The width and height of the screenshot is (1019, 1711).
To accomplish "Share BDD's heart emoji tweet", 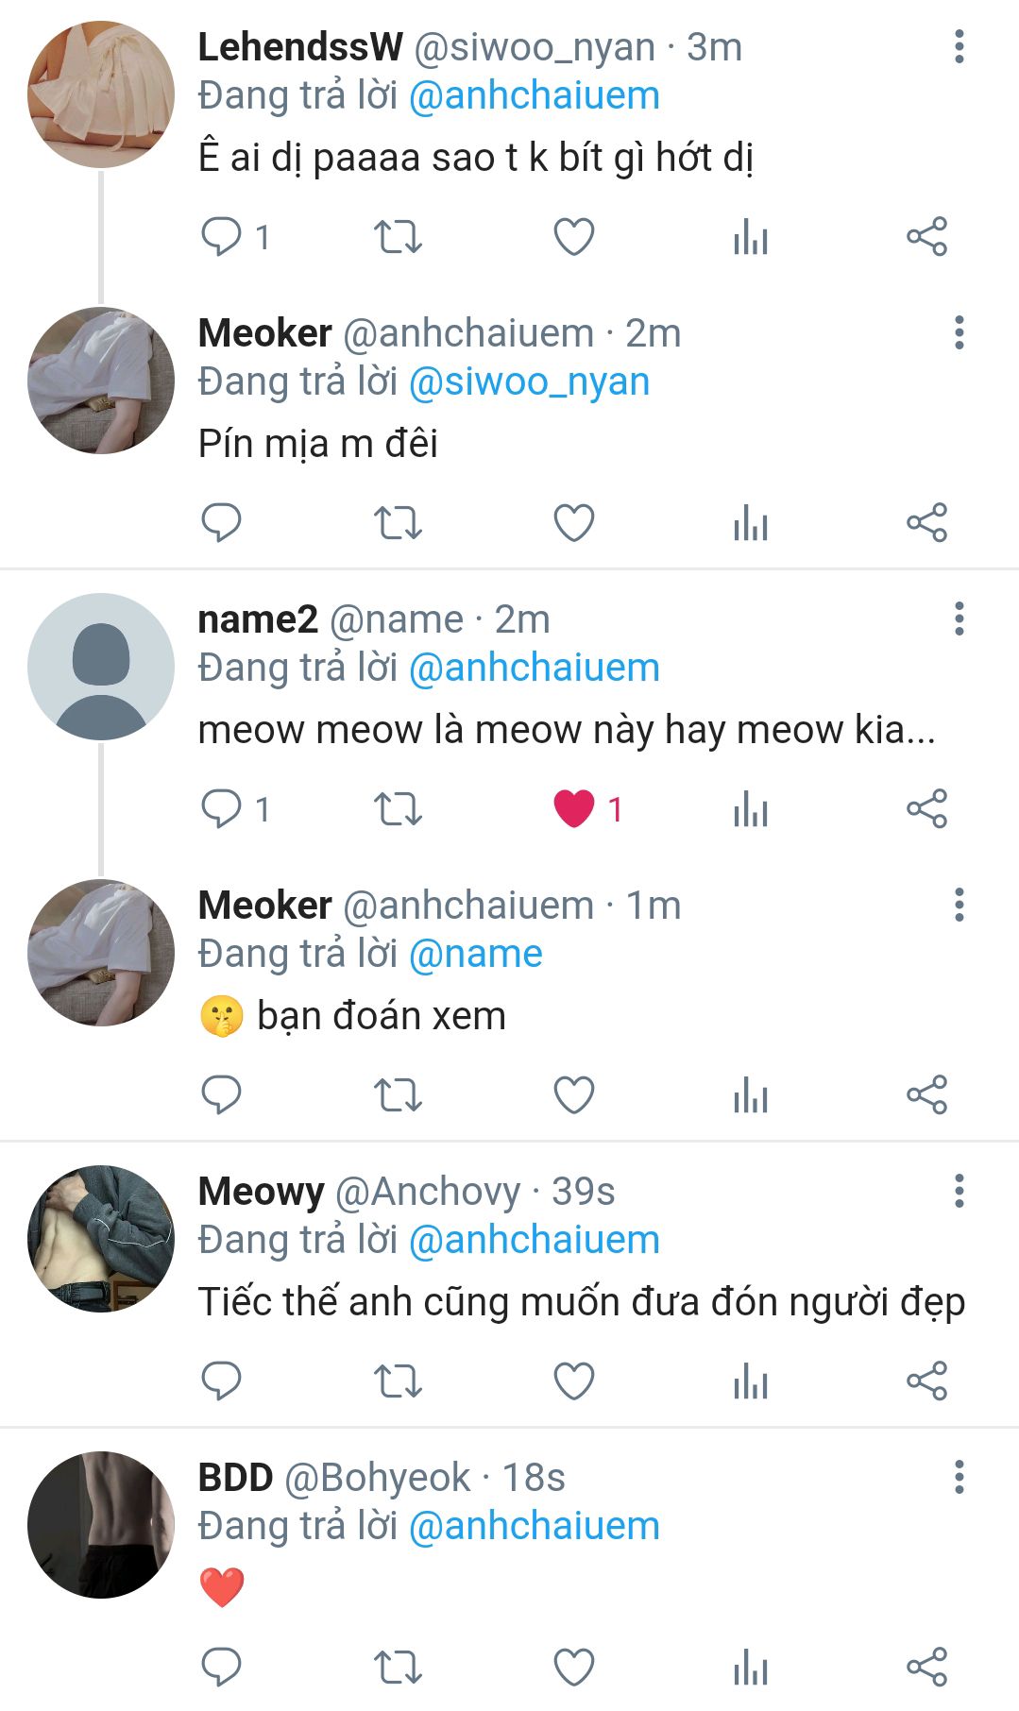I will point(926,1667).
